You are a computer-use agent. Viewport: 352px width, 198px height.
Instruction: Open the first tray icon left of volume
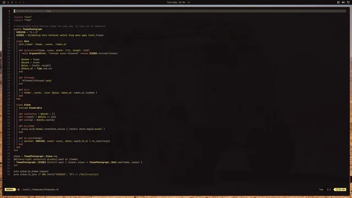[x=338, y=2]
